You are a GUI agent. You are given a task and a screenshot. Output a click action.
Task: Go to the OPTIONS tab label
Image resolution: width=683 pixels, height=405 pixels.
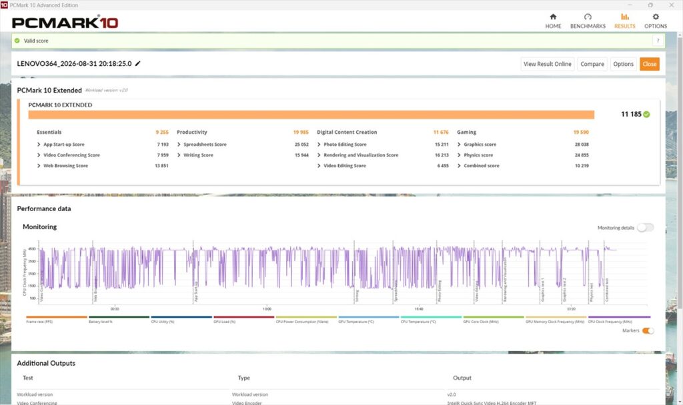[656, 26]
